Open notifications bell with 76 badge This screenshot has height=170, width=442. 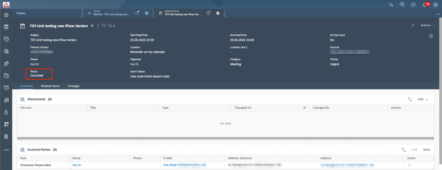click(x=426, y=4)
